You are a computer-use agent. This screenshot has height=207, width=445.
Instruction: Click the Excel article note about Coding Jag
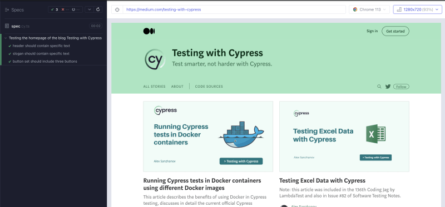coord(340,192)
